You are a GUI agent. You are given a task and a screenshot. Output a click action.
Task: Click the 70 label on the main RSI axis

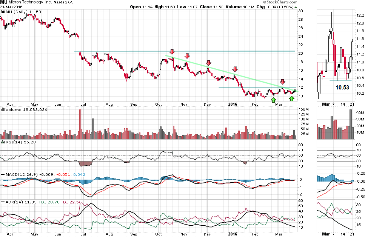pyautogui.click(x=301, y=150)
